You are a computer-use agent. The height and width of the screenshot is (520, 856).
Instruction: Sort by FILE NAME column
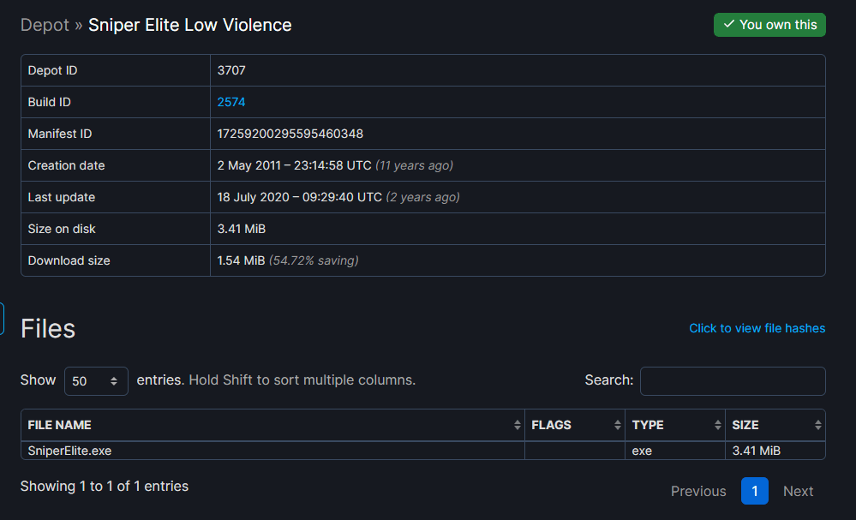(x=272, y=425)
